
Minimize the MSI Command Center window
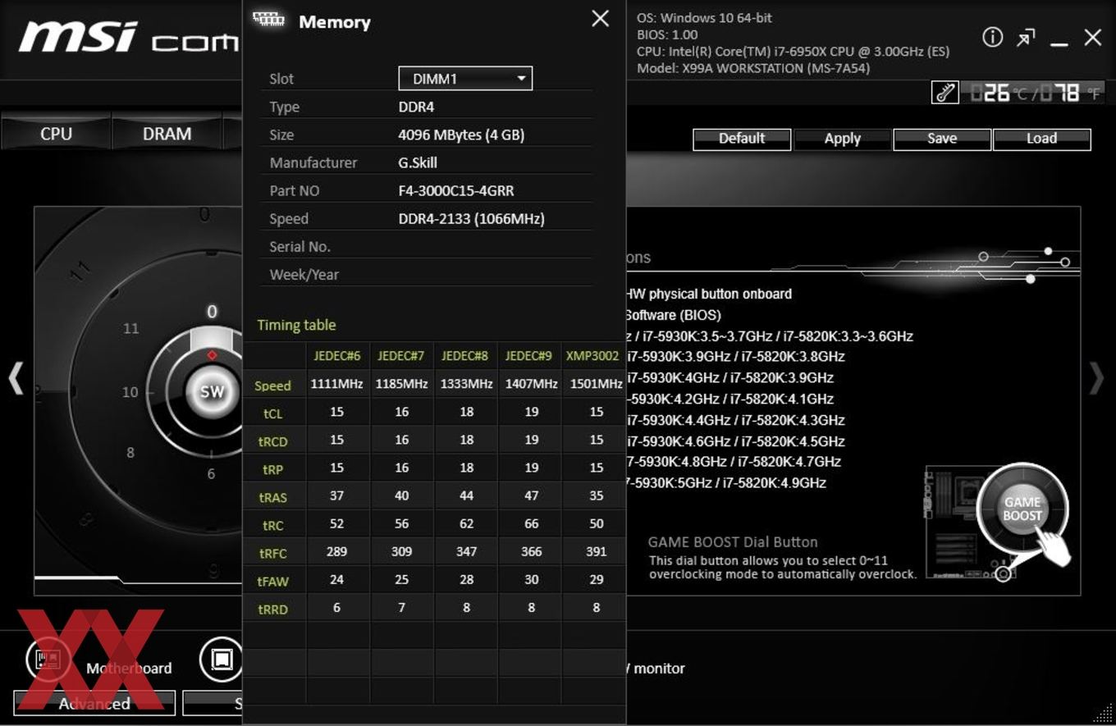(1059, 42)
